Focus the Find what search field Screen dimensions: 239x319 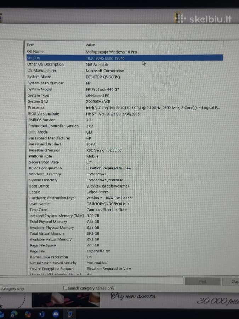91,280
